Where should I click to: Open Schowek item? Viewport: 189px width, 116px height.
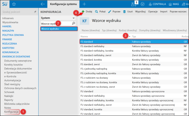coord(9,92)
